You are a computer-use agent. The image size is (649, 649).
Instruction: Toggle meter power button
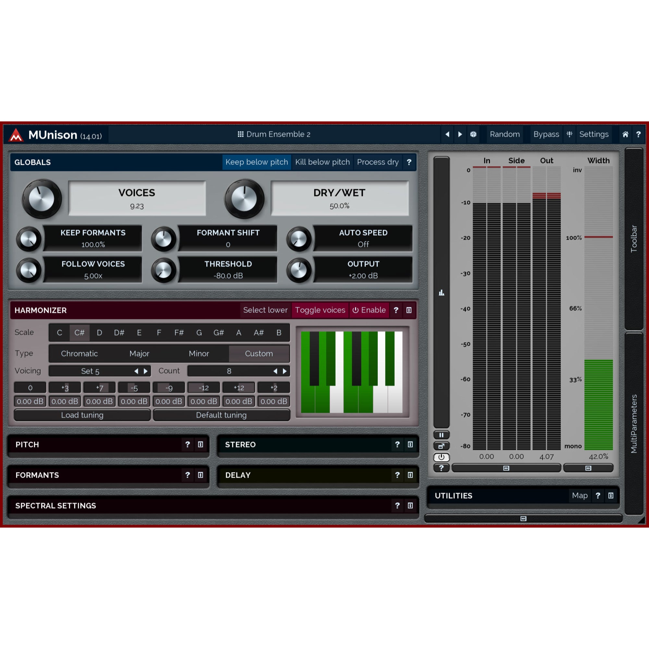coord(441,457)
